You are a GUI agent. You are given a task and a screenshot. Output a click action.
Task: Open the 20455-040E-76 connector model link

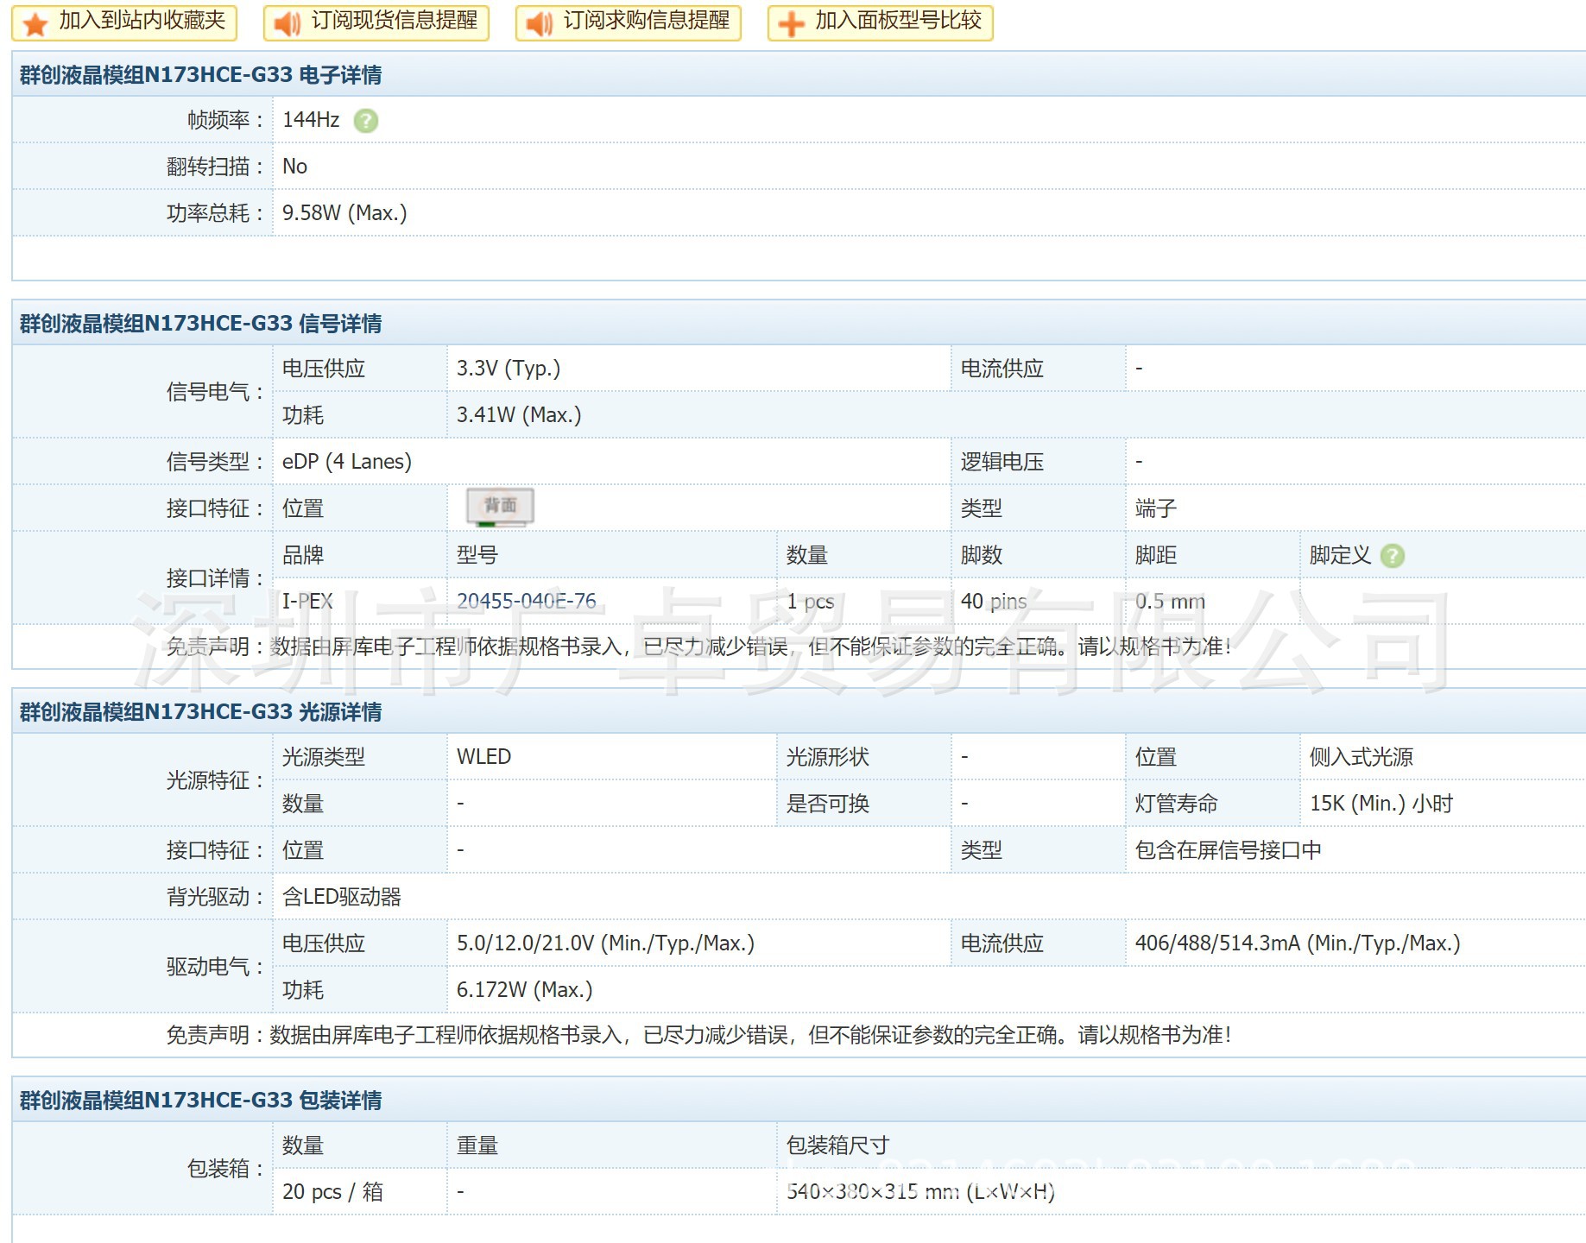click(x=526, y=601)
